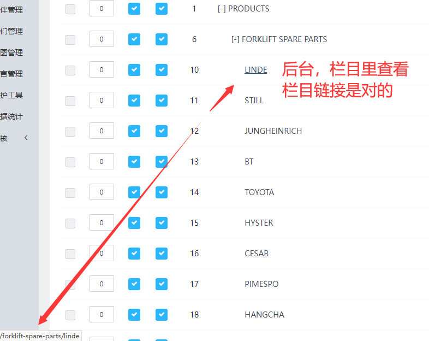This screenshot has height=341, width=429.
Task: Select the CESAB category name
Action: click(257, 254)
